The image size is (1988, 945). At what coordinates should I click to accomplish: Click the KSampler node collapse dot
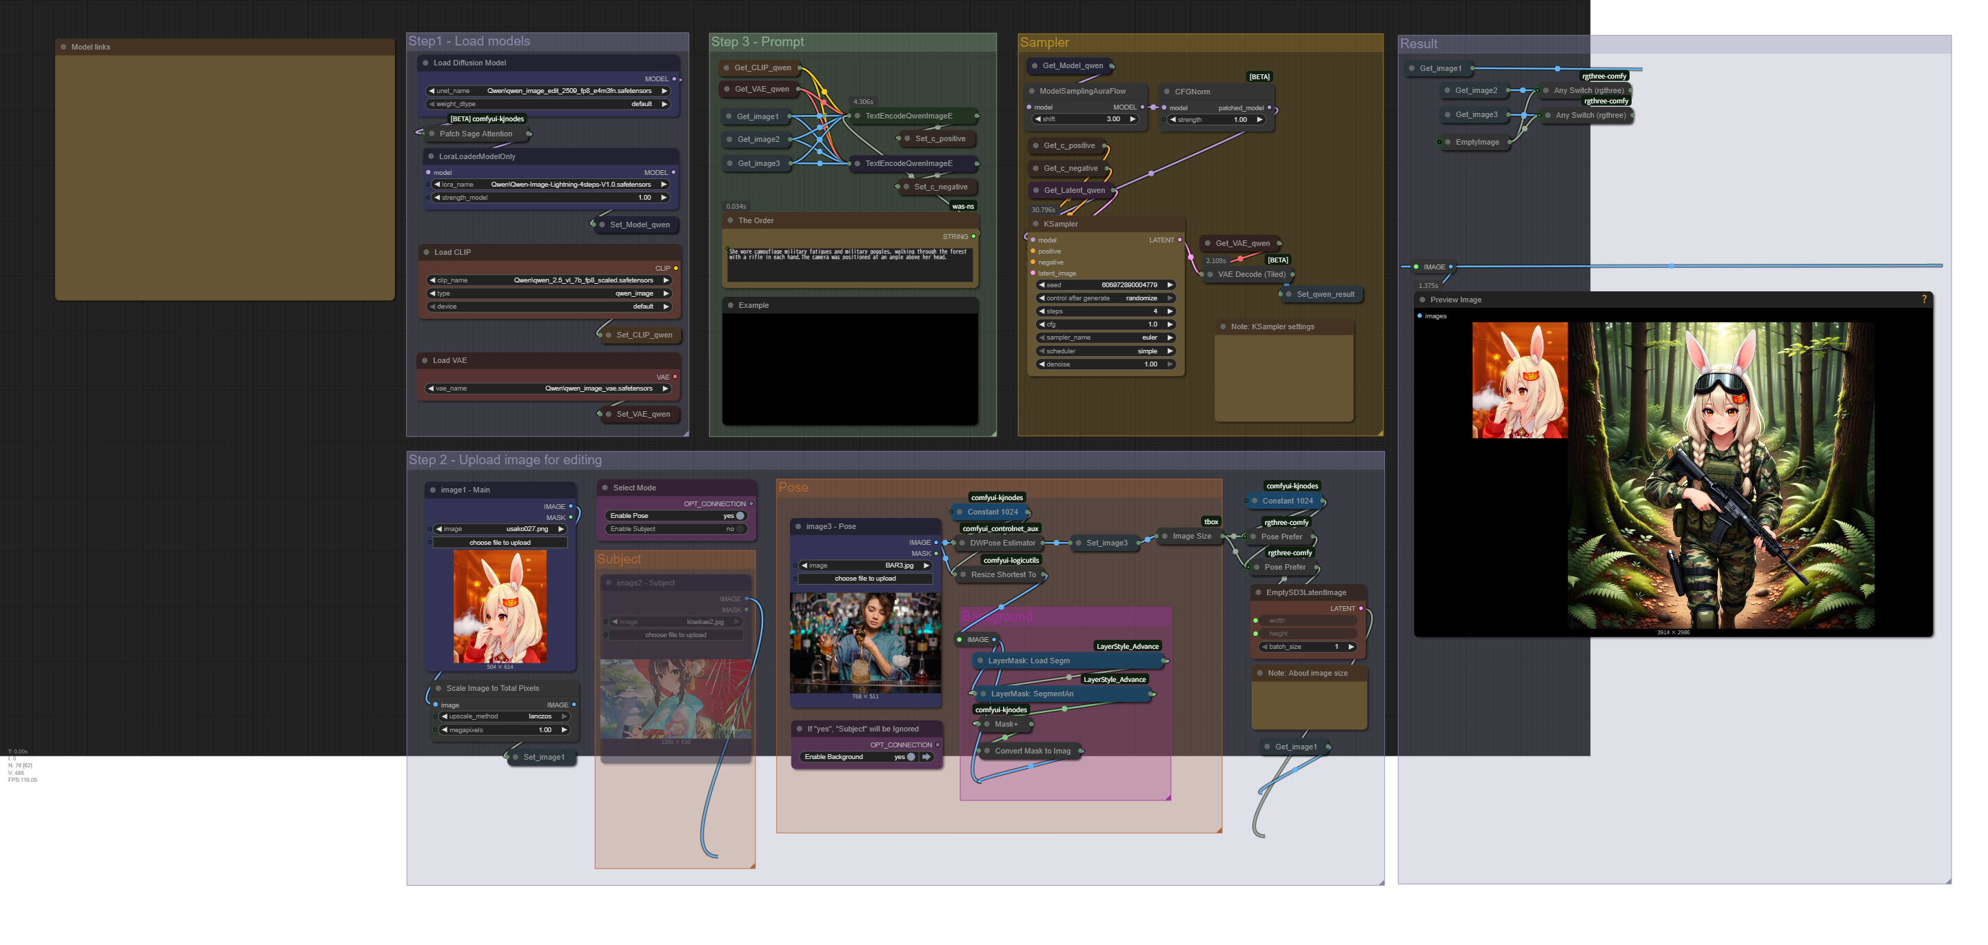(x=1035, y=225)
